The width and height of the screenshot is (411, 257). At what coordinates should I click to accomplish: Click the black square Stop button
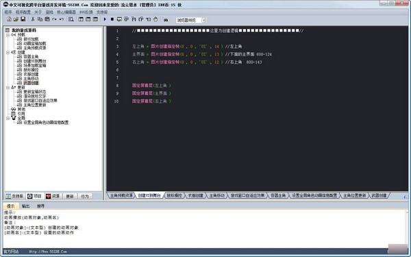112,19
